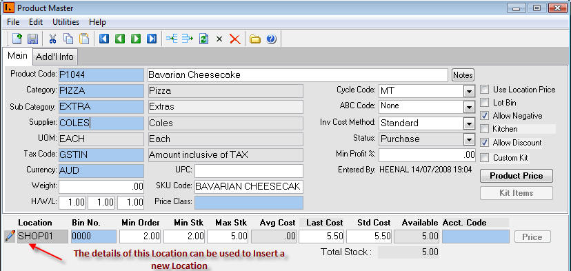The width and height of the screenshot is (571, 271).
Task: Open the Inv Cost Method dropdown
Action: click(x=469, y=123)
